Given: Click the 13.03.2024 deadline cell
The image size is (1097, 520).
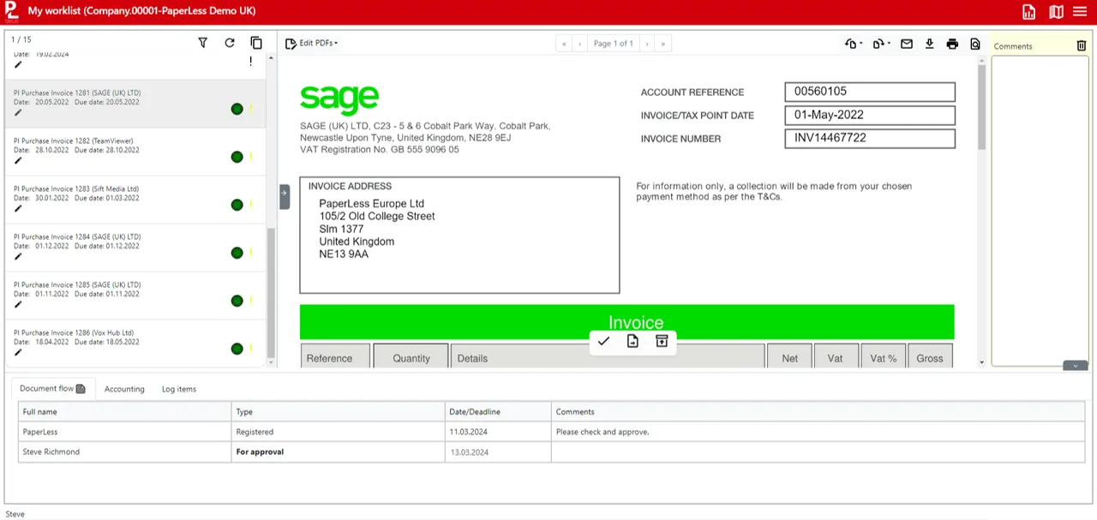Looking at the screenshot, I should [x=498, y=451].
